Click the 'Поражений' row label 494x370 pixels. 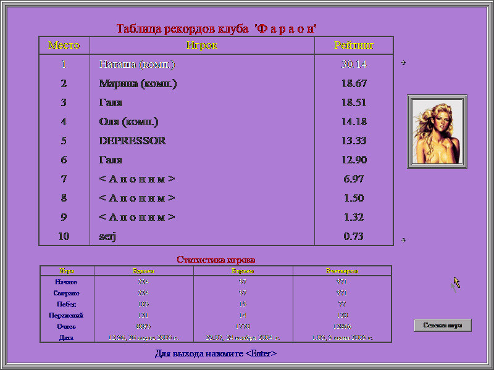[x=66, y=315]
